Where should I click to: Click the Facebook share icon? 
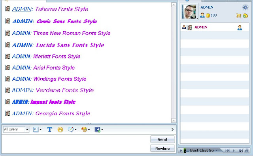98,130
